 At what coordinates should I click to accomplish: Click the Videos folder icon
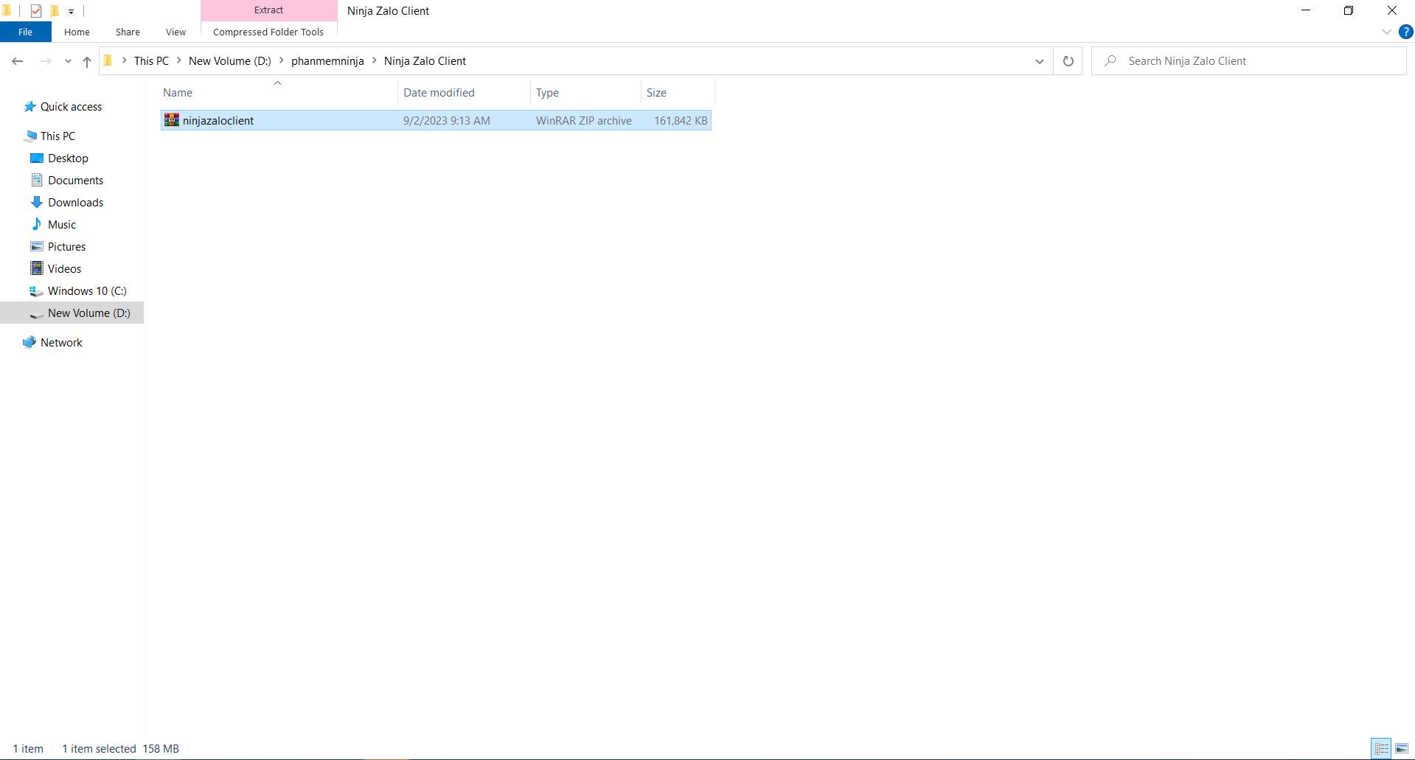[37, 268]
